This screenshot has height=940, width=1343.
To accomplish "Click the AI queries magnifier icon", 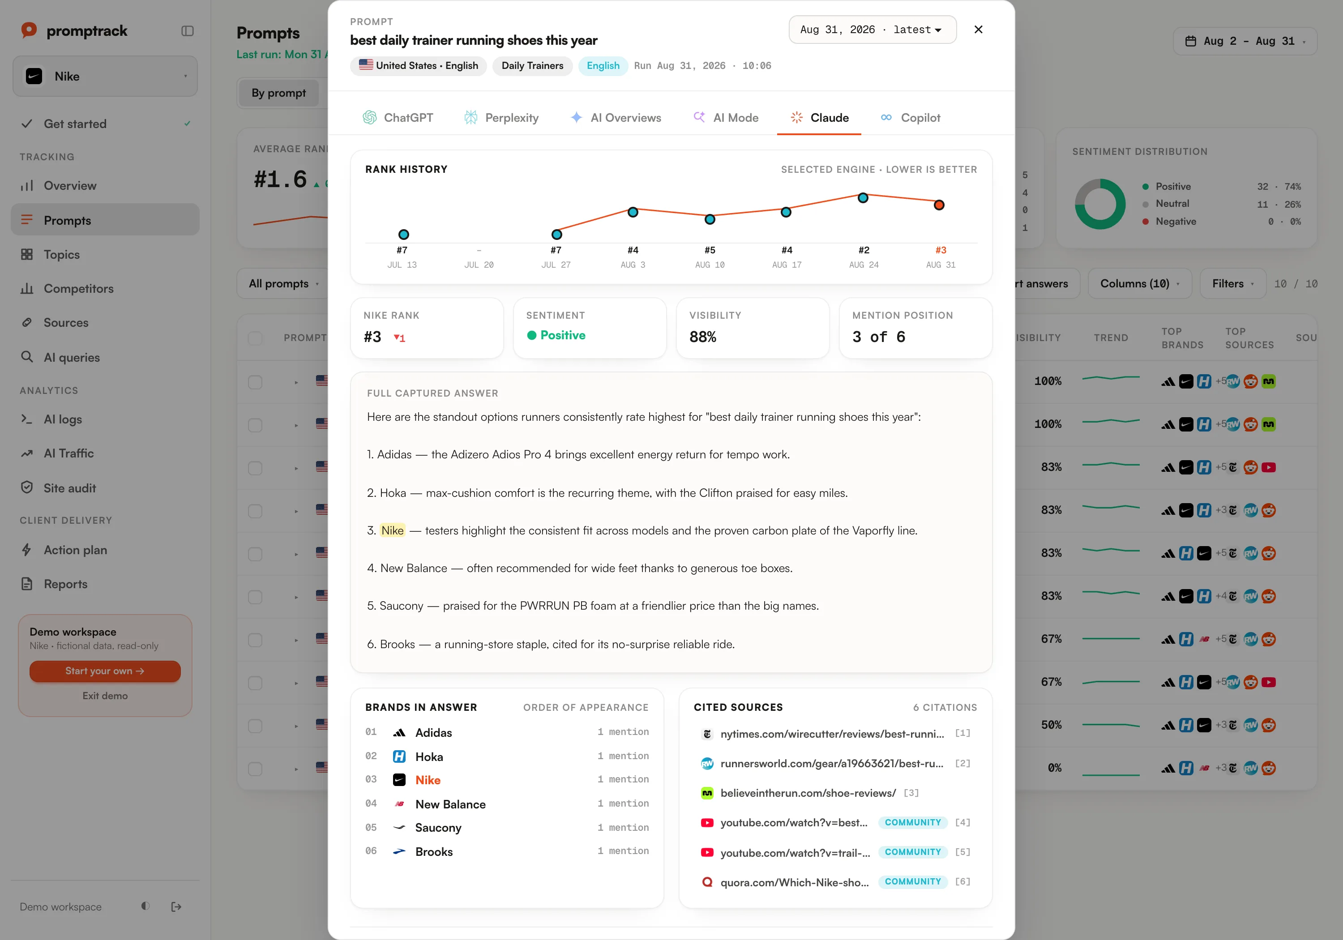I will 27,357.
